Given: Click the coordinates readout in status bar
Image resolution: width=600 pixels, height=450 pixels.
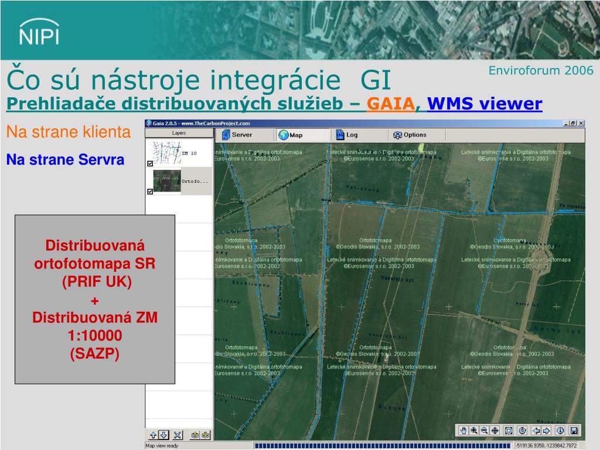Looking at the screenshot, I should pyautogui.click(x=547, y=446).
